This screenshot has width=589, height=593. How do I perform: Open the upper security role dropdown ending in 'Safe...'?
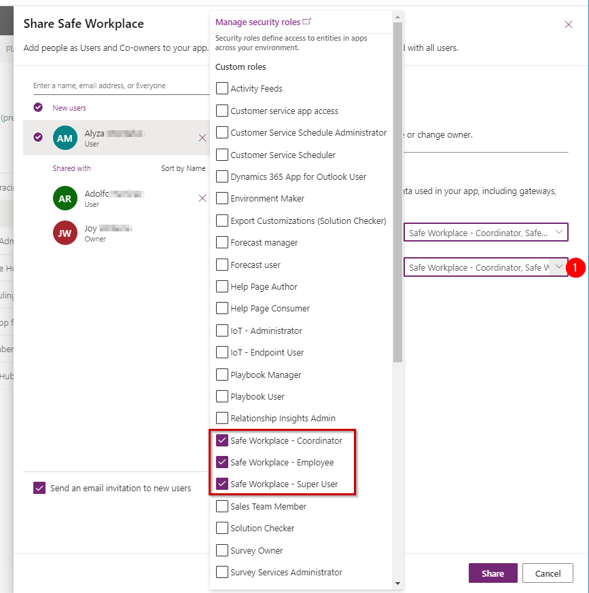(x=486, y=232)
